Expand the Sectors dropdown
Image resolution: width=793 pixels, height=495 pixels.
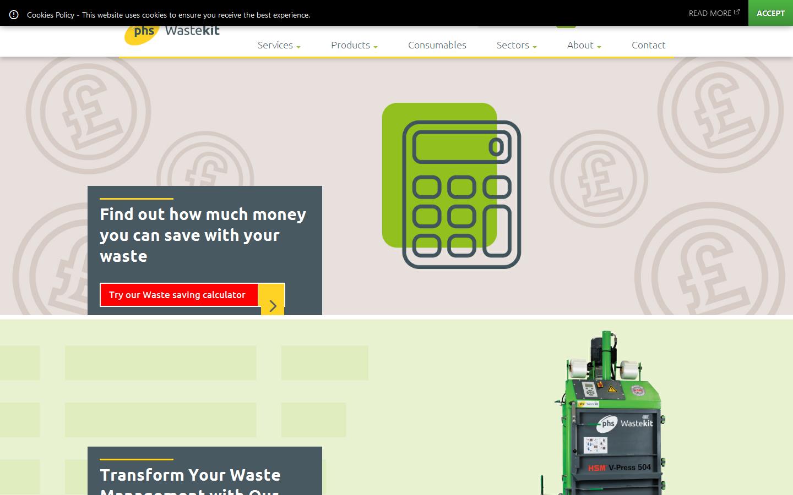(x=515, y=45)
